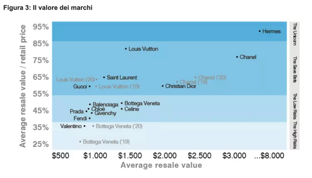The width and height of the screenshot is (312, 178).
Task: Select the Balenciaga point
Action: [90, 104]
